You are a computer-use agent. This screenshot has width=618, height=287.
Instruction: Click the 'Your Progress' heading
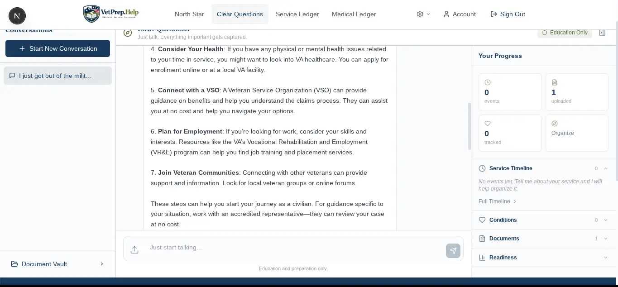click(500, 56)
